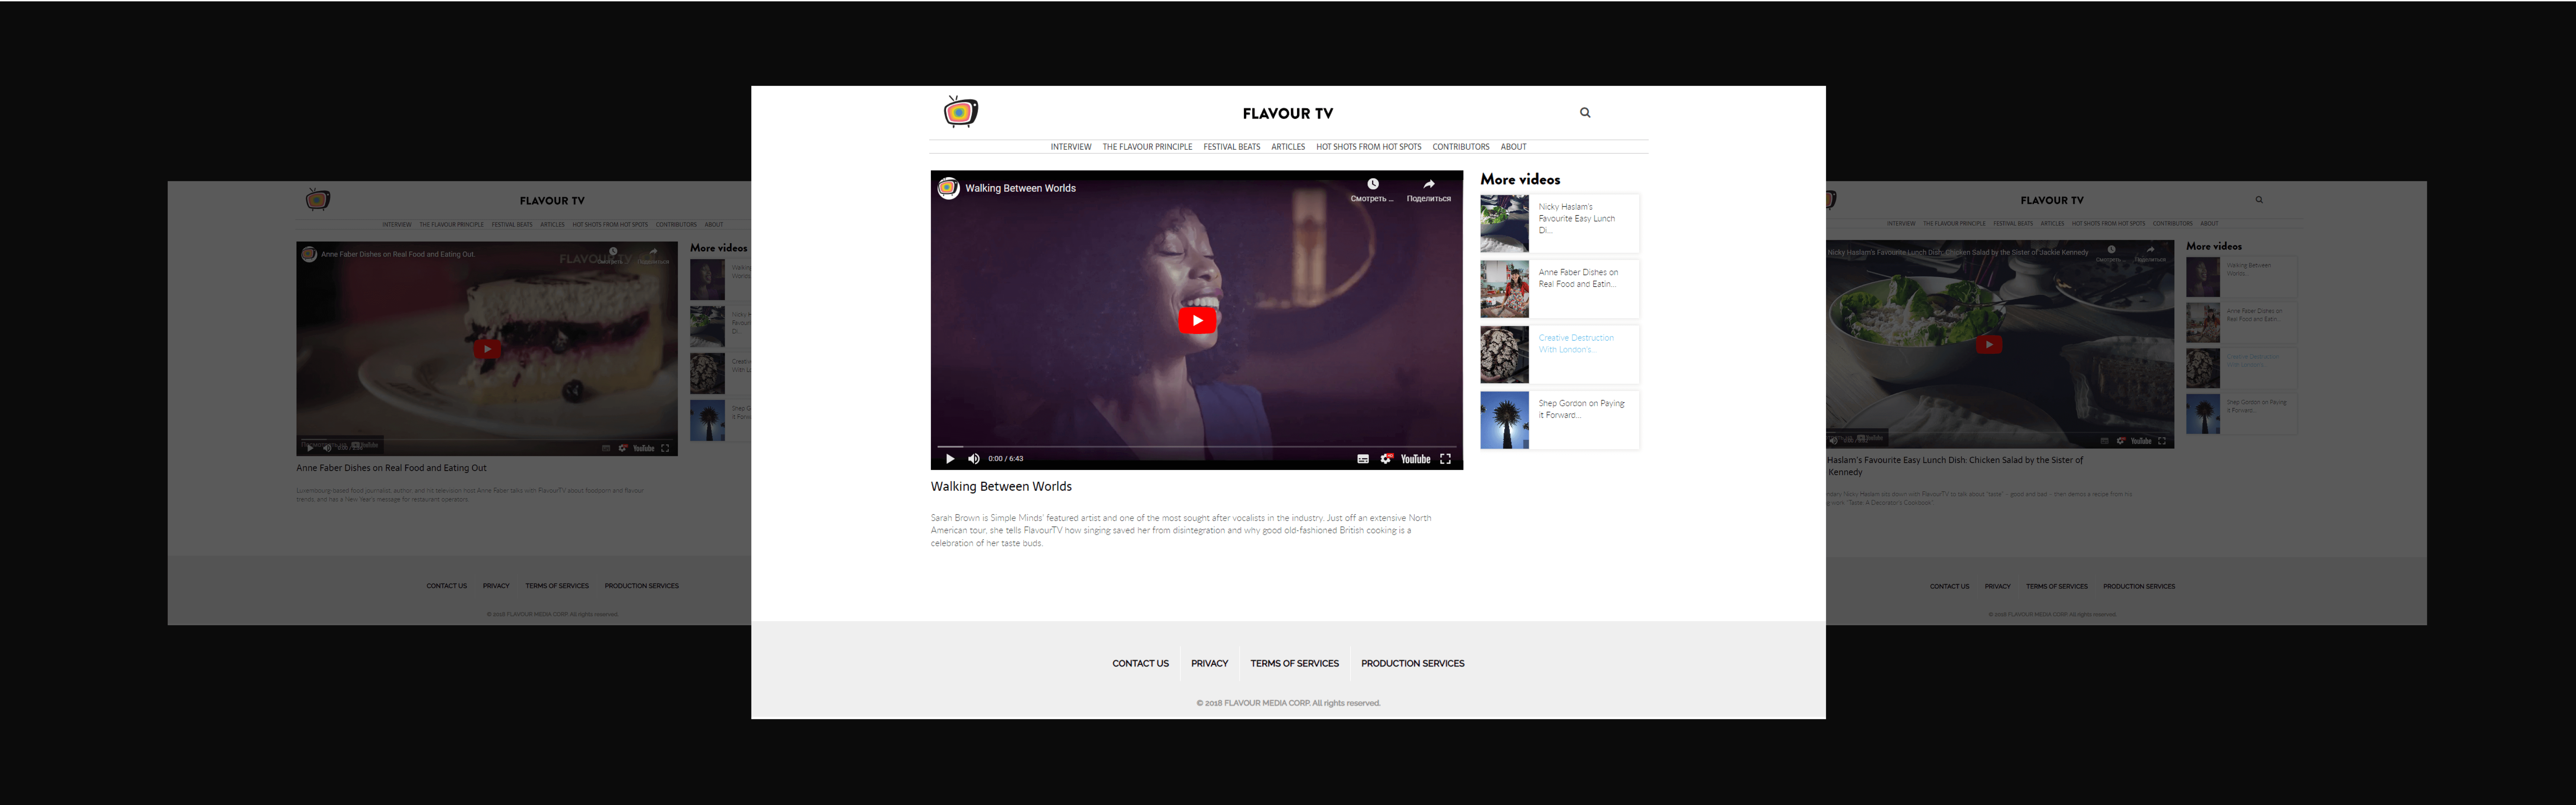The width and height of the screenshot is (2576, 805).
Task: Click the small play button in player controls
Action: coord(950,459)
